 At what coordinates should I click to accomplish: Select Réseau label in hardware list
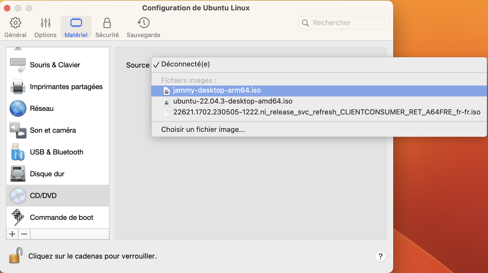42,108
